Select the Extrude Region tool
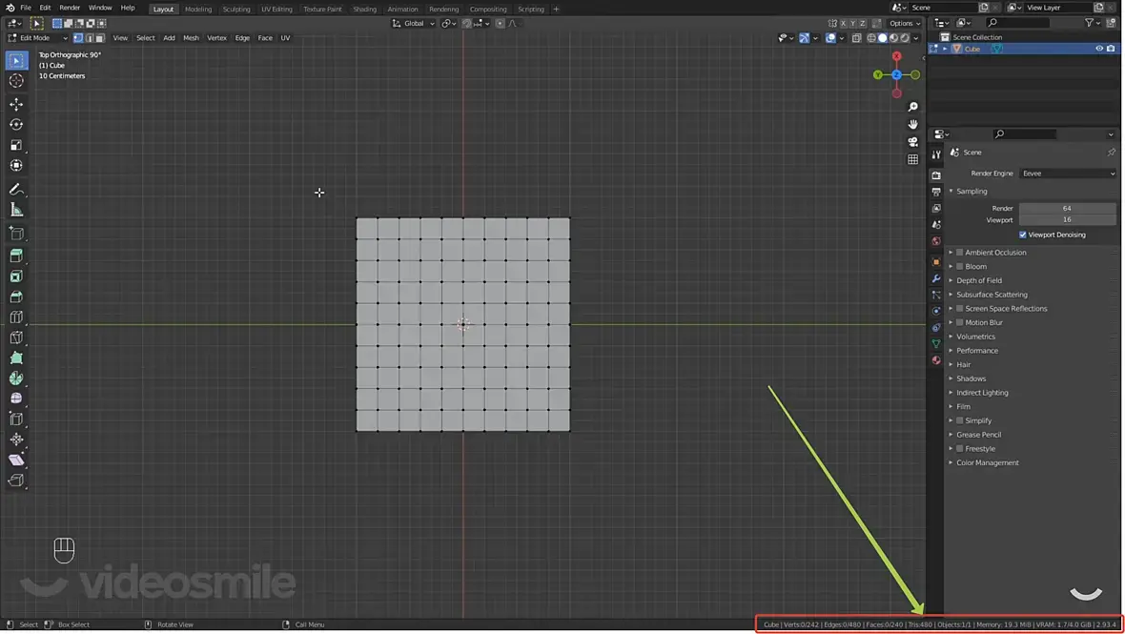This screenshot has height=634, width=1125. coord(16,256)
